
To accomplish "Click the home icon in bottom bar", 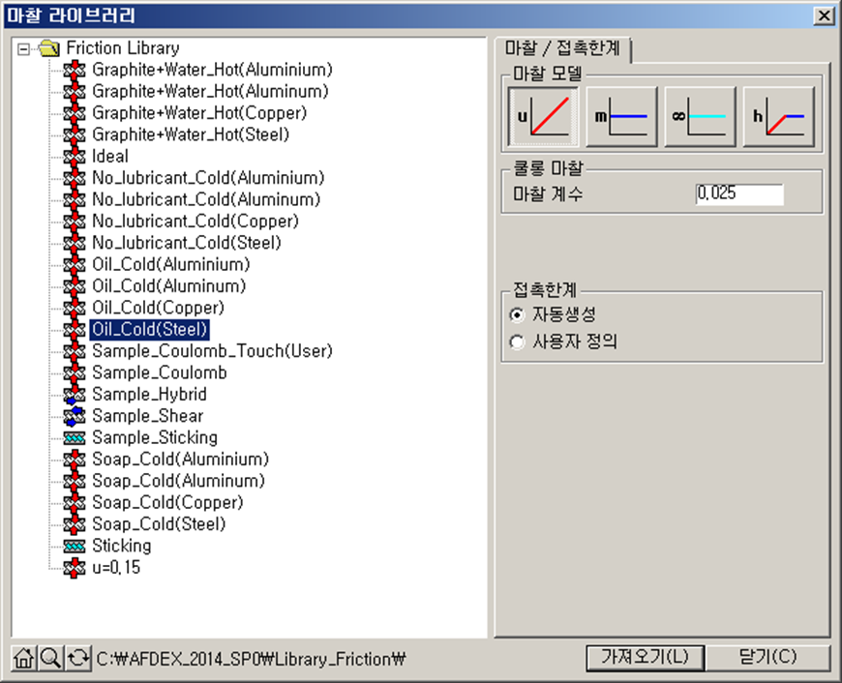I will click(x=24, y=658).
